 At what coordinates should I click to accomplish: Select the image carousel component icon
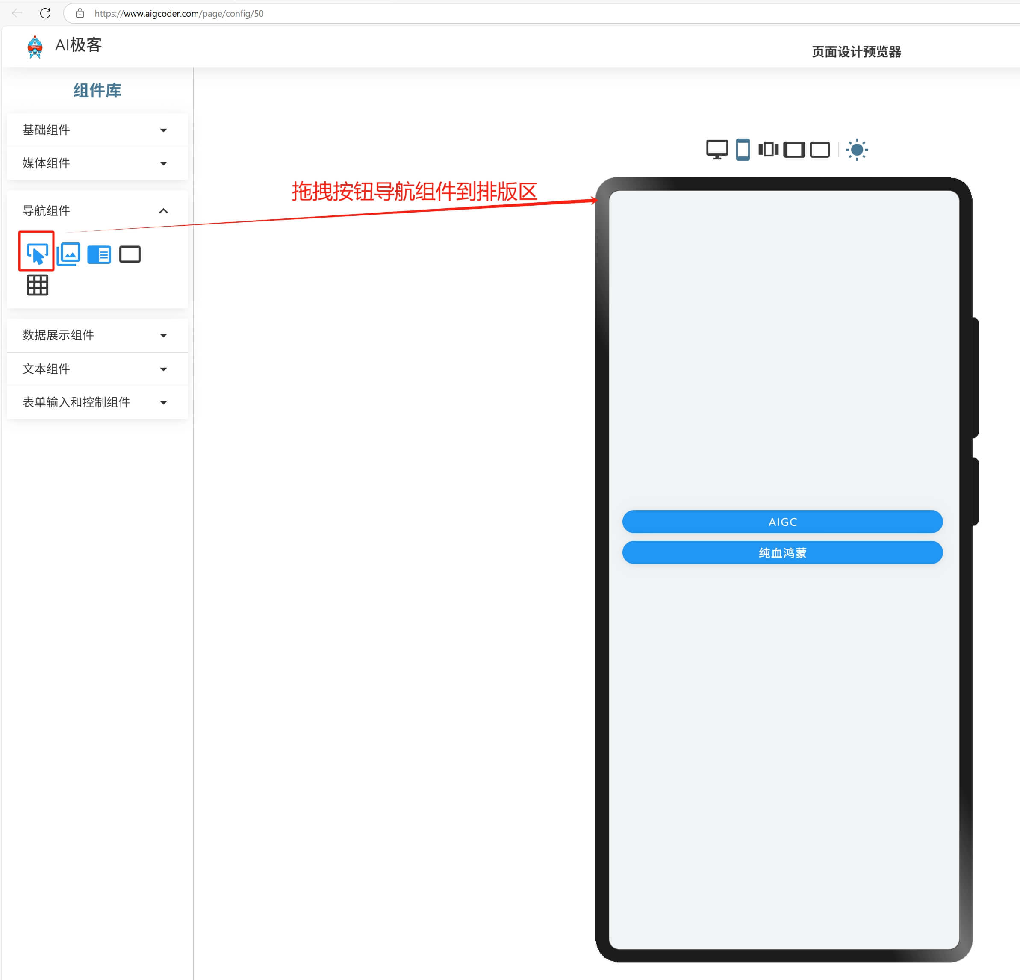69,254
